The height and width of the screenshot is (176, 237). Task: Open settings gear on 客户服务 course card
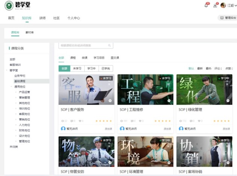point(110,101)
